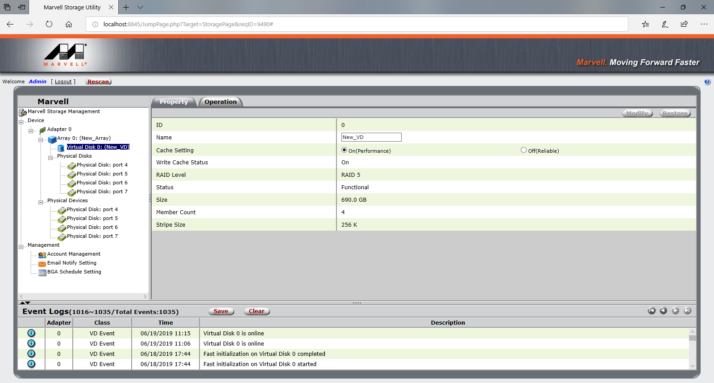Save the event logs
Viewport: 714px width, 383px height.
(221, 311)
